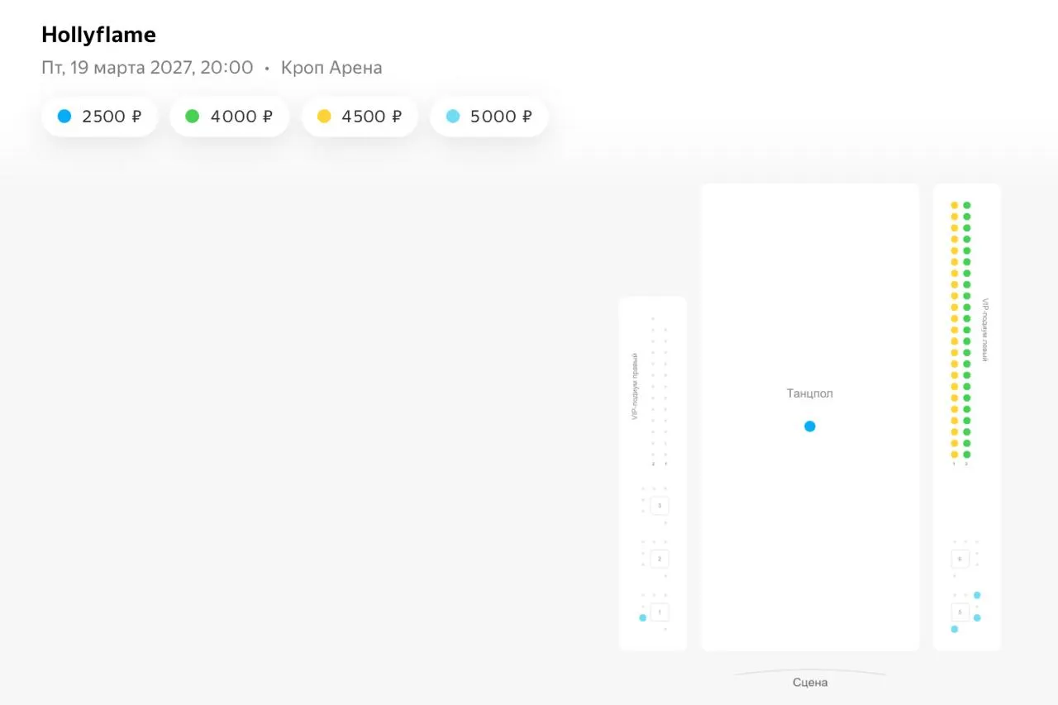Pick the light-blue seat above-right of table 5

pyautogui.click(x=977, y=595)
